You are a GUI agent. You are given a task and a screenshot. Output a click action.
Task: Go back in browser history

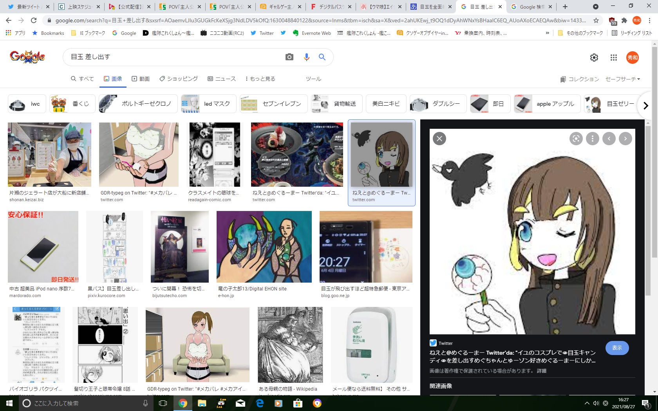(x=9, y=20)
